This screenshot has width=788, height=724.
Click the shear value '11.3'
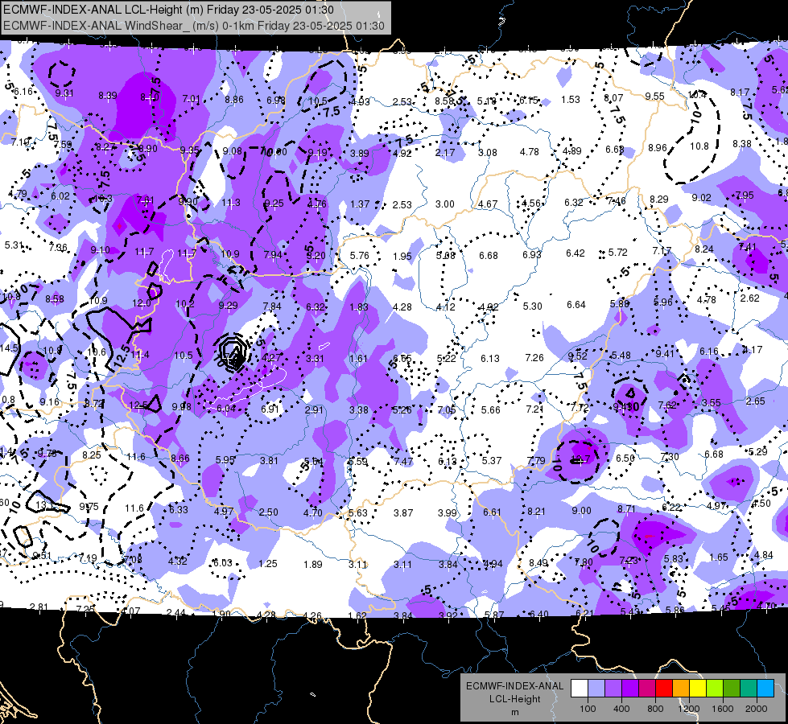[231, 203]
